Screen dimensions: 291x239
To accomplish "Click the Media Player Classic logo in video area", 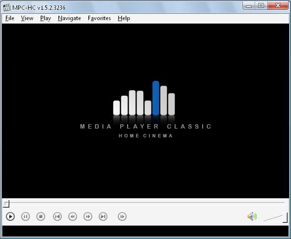I will pos(145,109).
